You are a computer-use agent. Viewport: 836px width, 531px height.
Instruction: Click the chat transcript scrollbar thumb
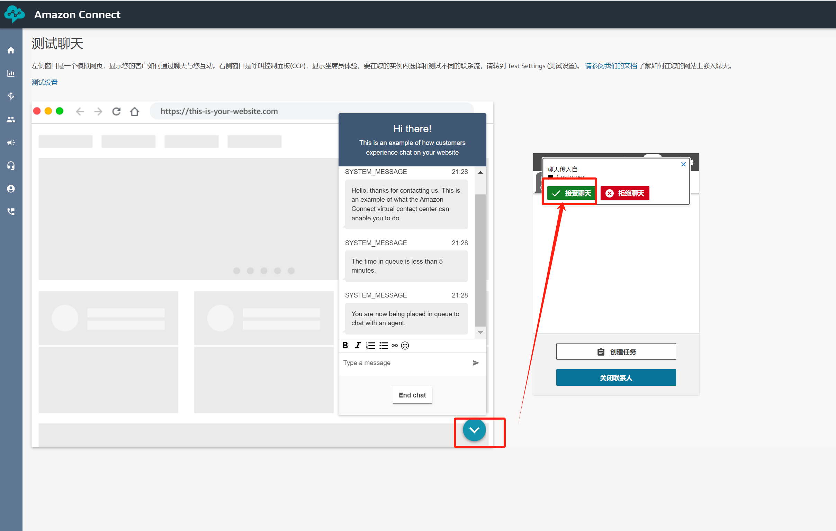click(x=480, y=260)
